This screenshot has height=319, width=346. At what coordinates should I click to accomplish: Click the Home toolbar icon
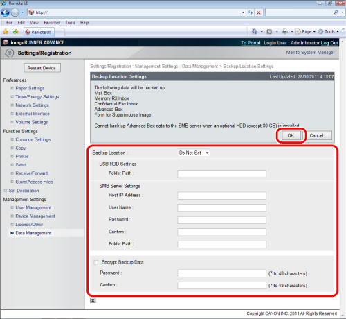coord(254,31)
